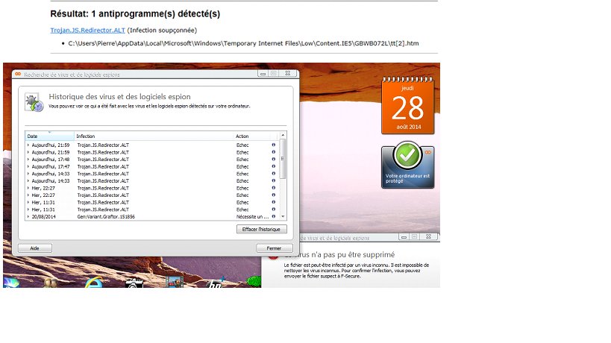This screenshot has height=343, width=611.
Task: Expand the first Aujourd'hui, 21:59 row arrow
Action: pos(28,145)
